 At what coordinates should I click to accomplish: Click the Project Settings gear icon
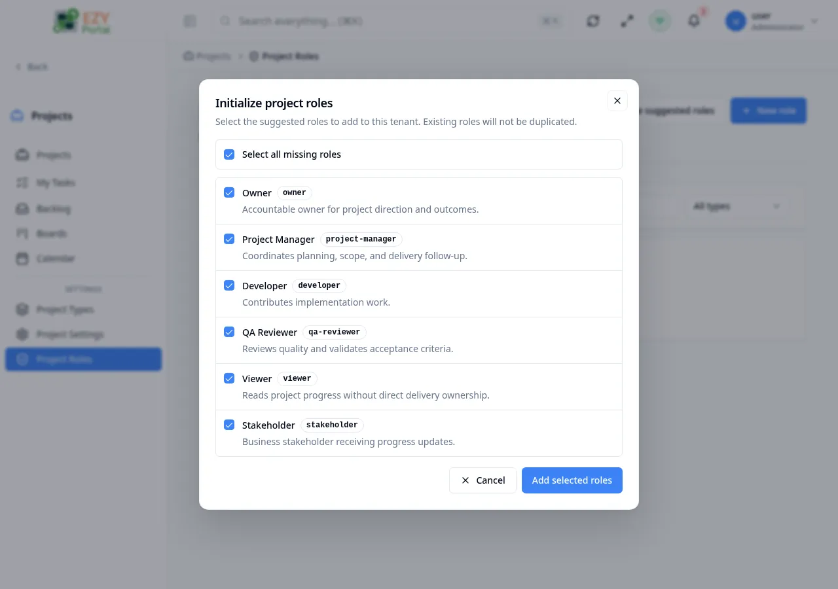[22, 334]
